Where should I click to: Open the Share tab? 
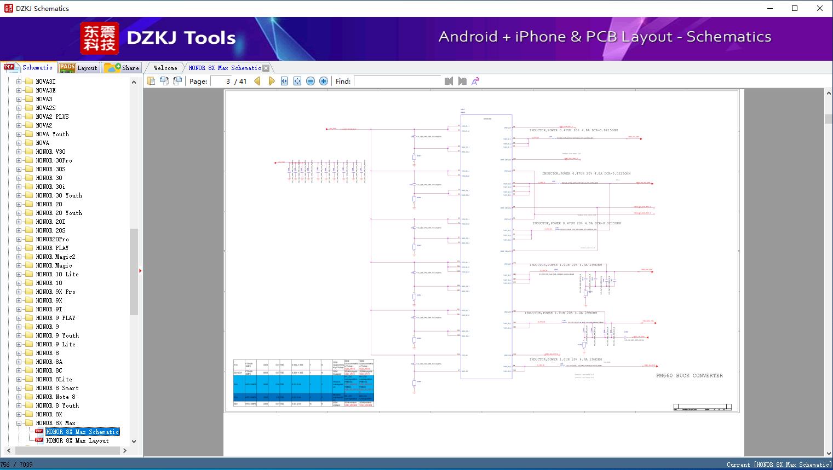[x=123, y=68]
